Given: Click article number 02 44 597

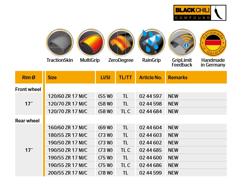Looking at the screenshot, I should click(150, 96).
